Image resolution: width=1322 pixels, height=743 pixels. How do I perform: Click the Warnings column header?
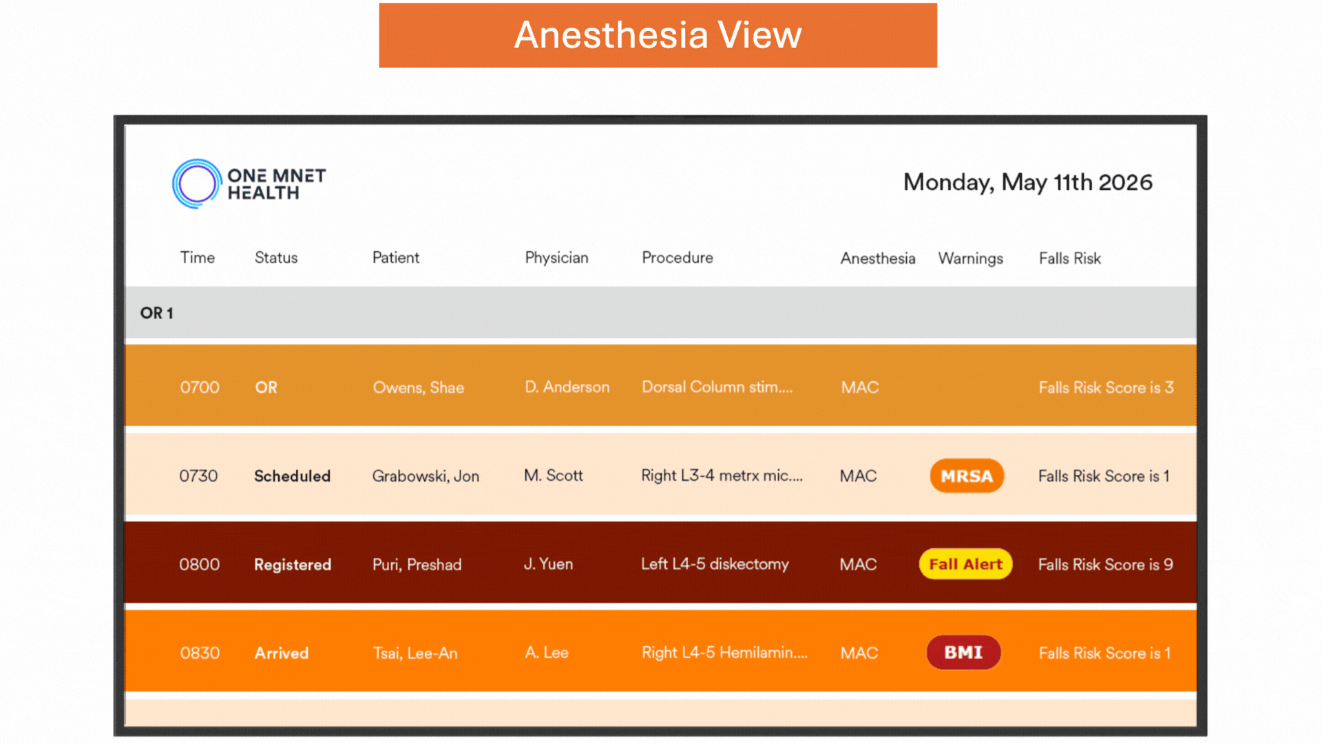pyautogui.click(x=970, y=258)
